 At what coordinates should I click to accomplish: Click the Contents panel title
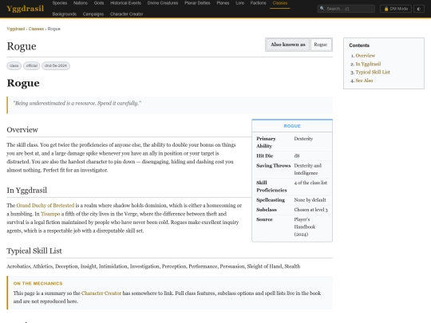click(x=359, y=45)
